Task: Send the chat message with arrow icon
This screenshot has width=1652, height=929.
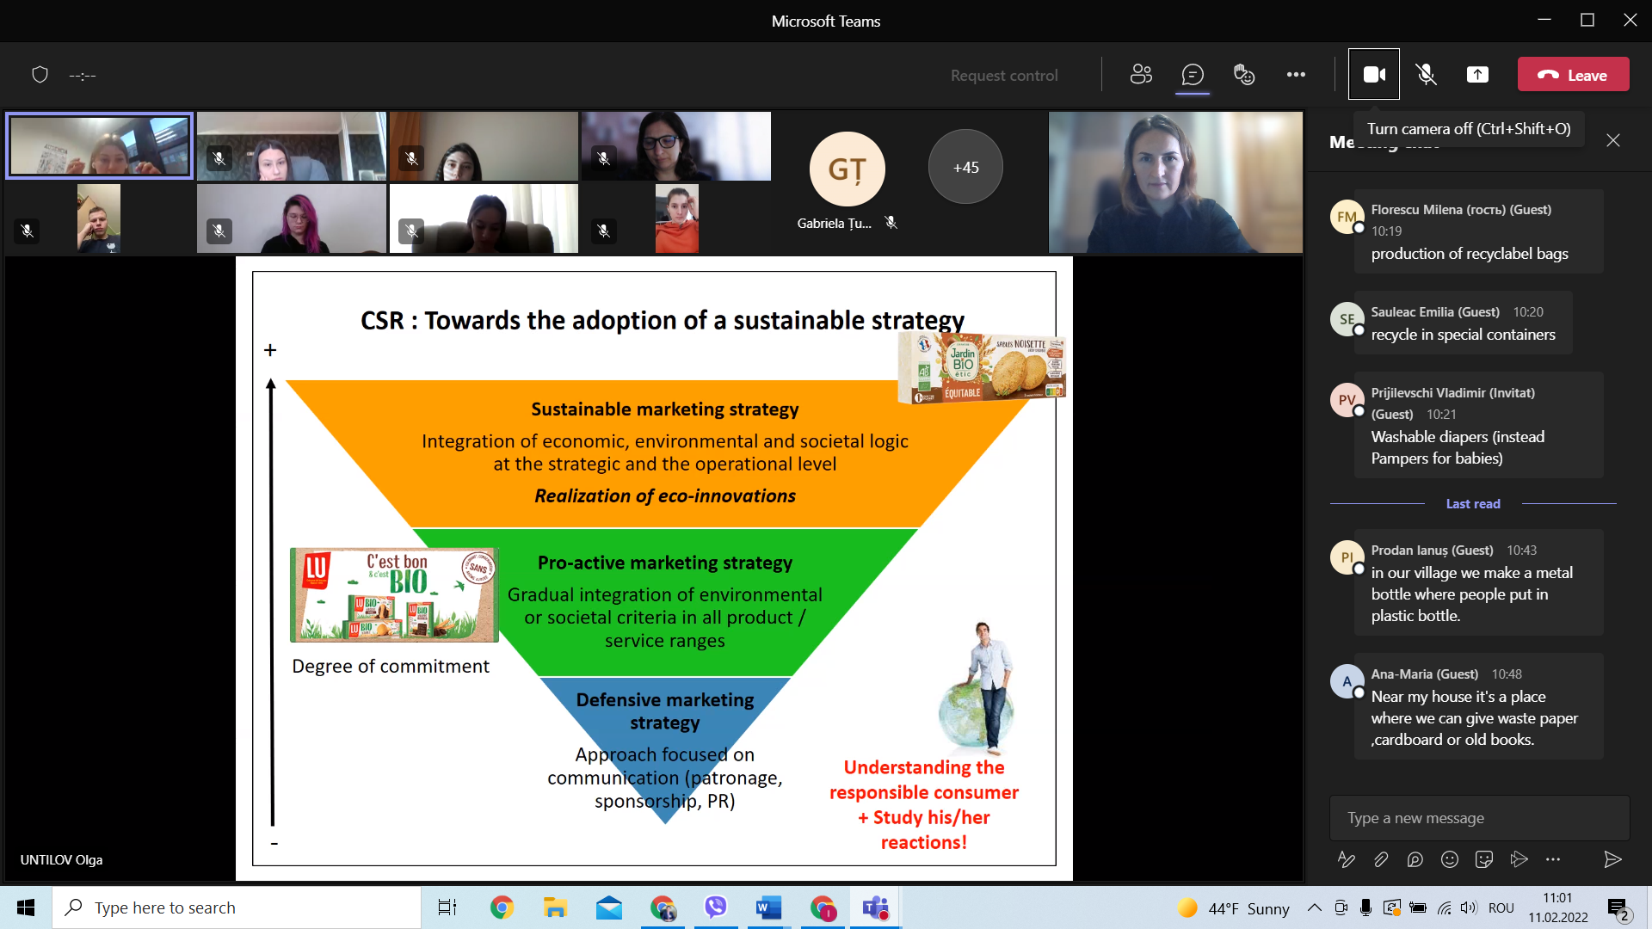Action: point(1613,859)
